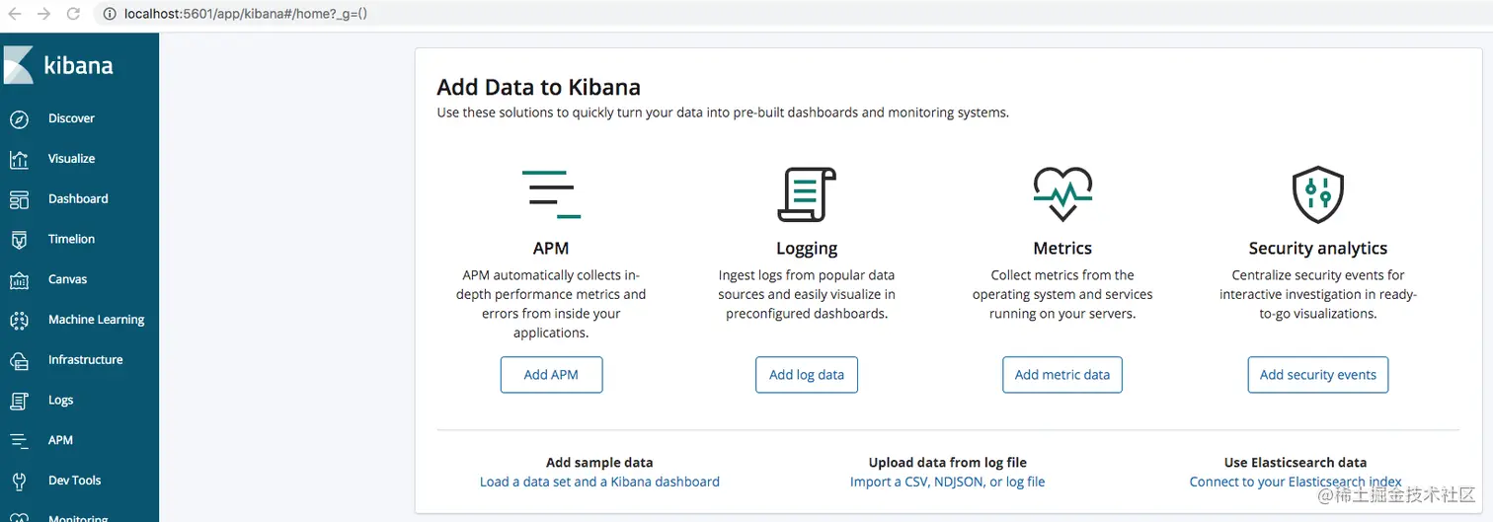Click the browser reload icon
Screen dimensions: 1493x522
[72, 15]
